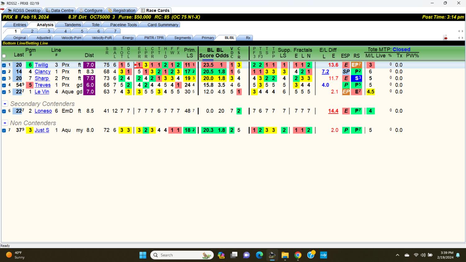Viewport: 466px width, 262px height.
Task: Switch to Velocity-PoH view
Action: coord(71,38)
